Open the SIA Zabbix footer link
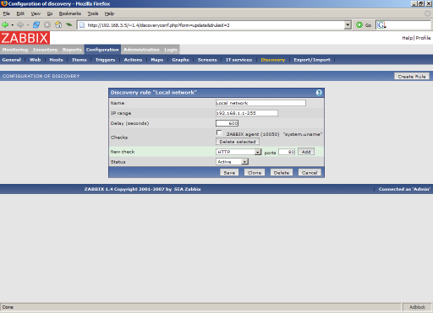The width and height of the screenshot is (433, 313). point(188,189)
